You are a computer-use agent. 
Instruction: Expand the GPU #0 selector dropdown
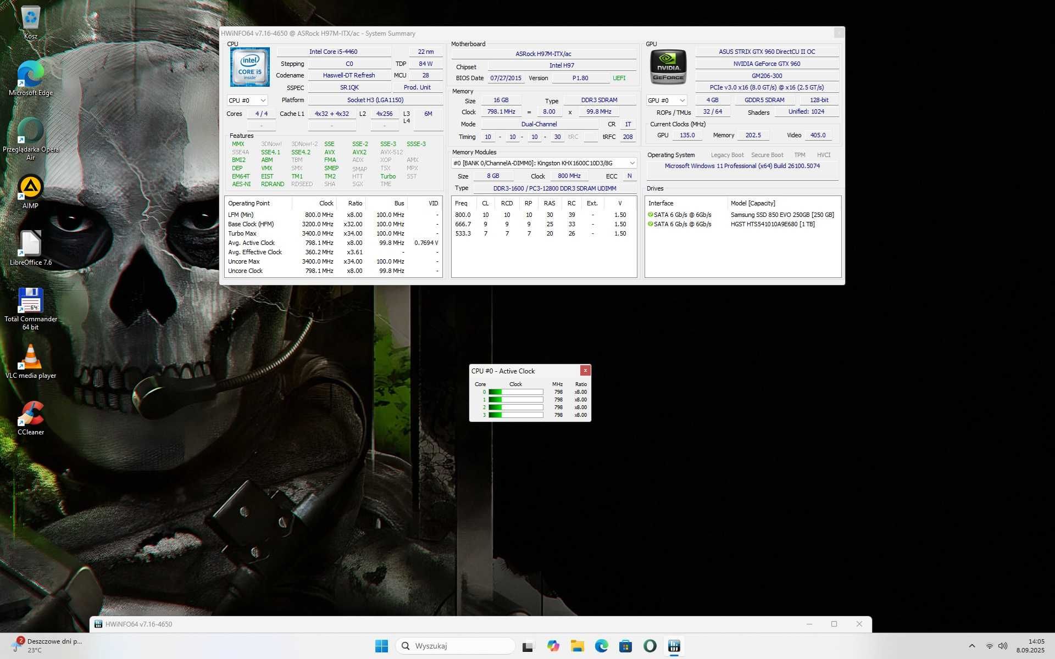(x=667, y=100)
